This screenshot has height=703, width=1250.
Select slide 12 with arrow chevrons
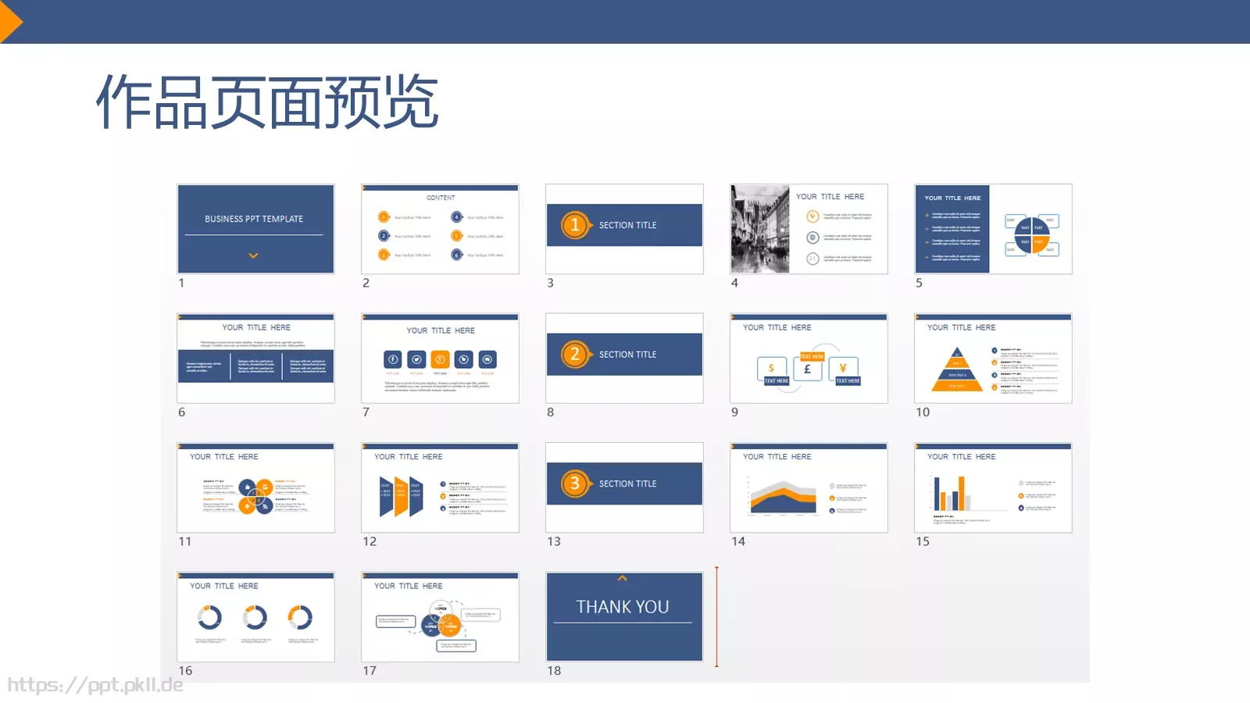pyautogui.click(x=440, y=488)
